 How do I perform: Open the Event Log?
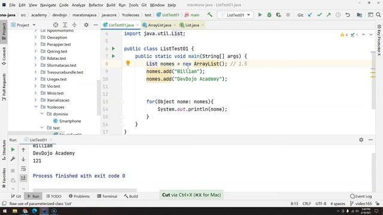point(361,196)
